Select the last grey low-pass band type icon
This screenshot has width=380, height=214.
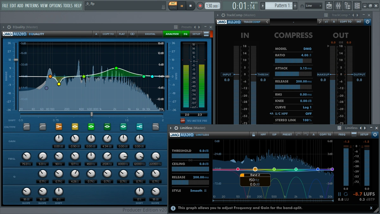click(x=155, y=127)
